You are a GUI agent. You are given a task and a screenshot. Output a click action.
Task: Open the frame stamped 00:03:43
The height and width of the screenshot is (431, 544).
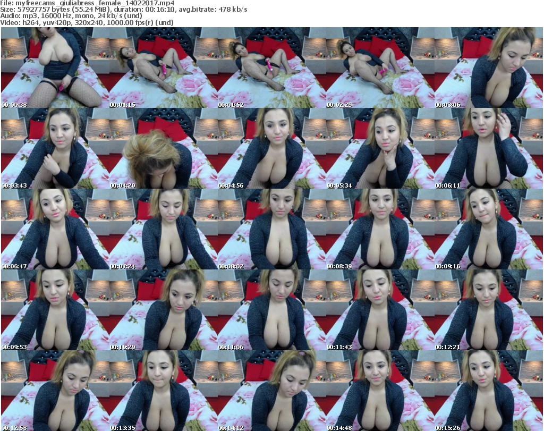click(x=55, y=148)
